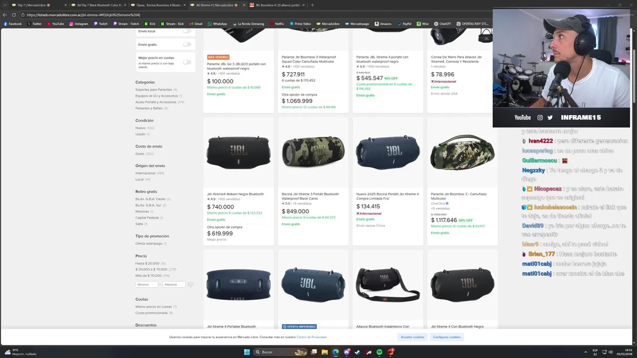Open Nuevo 2025 Bocina Portátil Xtreme 4 listing
637x358 pixels.
[x=387, y=196]
